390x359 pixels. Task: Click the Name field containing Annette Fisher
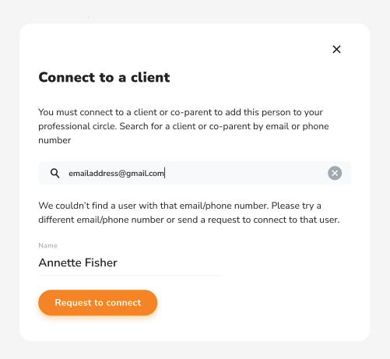[x=129, y=262]
